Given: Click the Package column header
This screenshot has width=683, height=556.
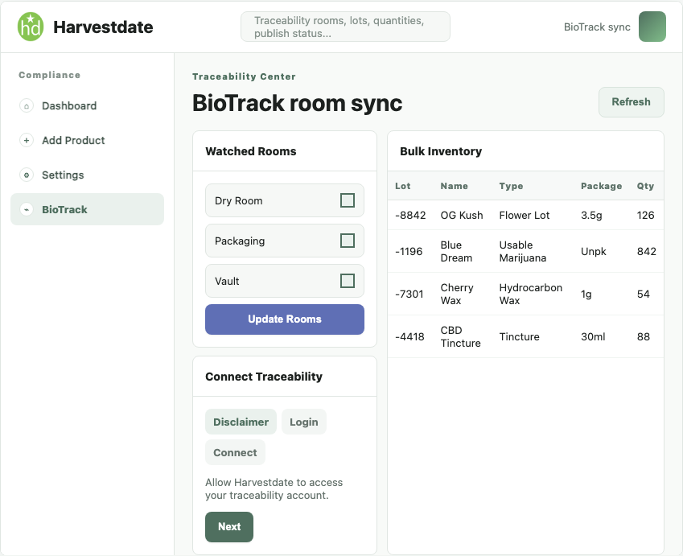Looking at the screenshot, I should click(x=601, y=186).
